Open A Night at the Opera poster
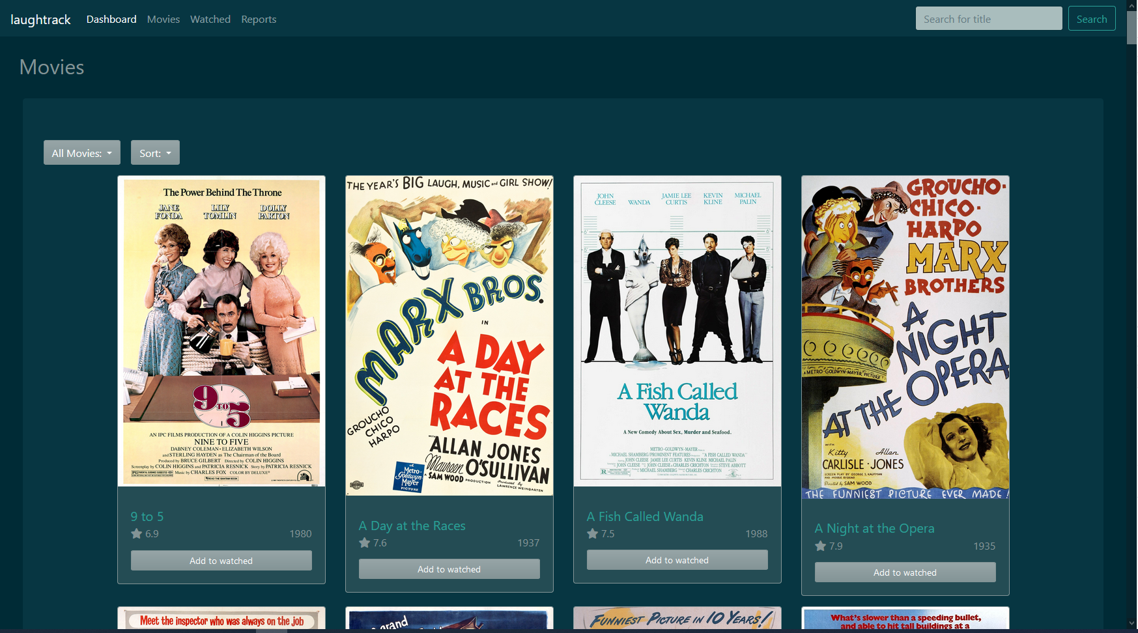Image resolution: width=1138 pixels, height=633 pixels. [905, 337]
